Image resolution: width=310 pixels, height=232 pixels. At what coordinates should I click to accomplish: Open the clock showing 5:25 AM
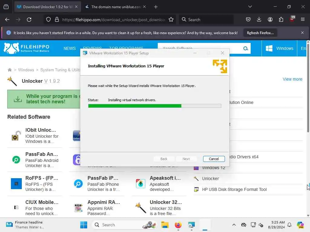276,225
